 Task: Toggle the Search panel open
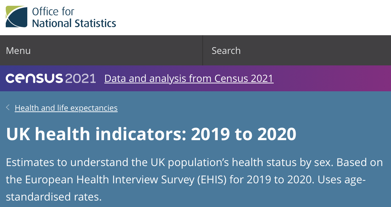(x=226, y=51)
